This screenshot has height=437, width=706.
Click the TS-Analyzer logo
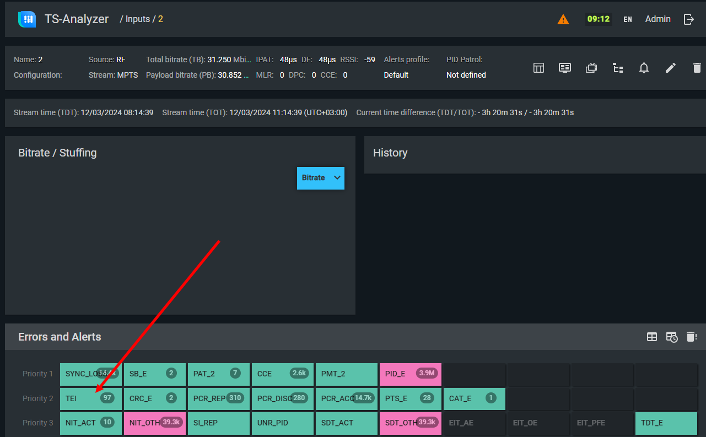[x=27, y=19]
